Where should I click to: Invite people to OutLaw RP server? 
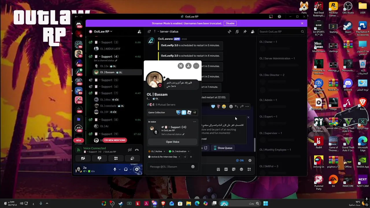(x=139, y=31)
